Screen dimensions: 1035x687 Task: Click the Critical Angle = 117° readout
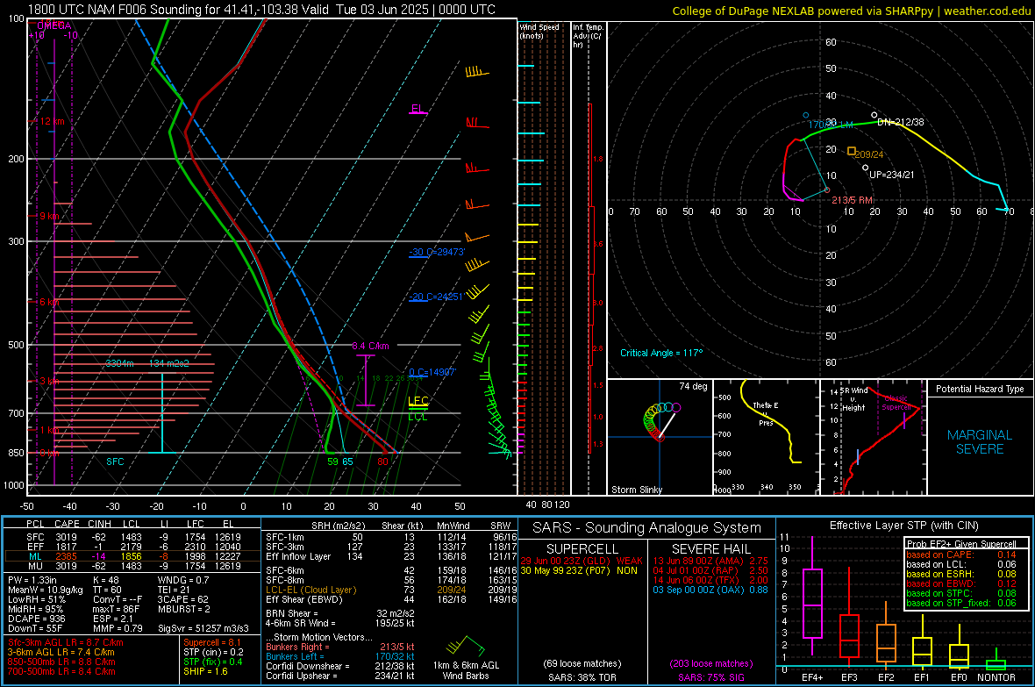pos(660,353)
